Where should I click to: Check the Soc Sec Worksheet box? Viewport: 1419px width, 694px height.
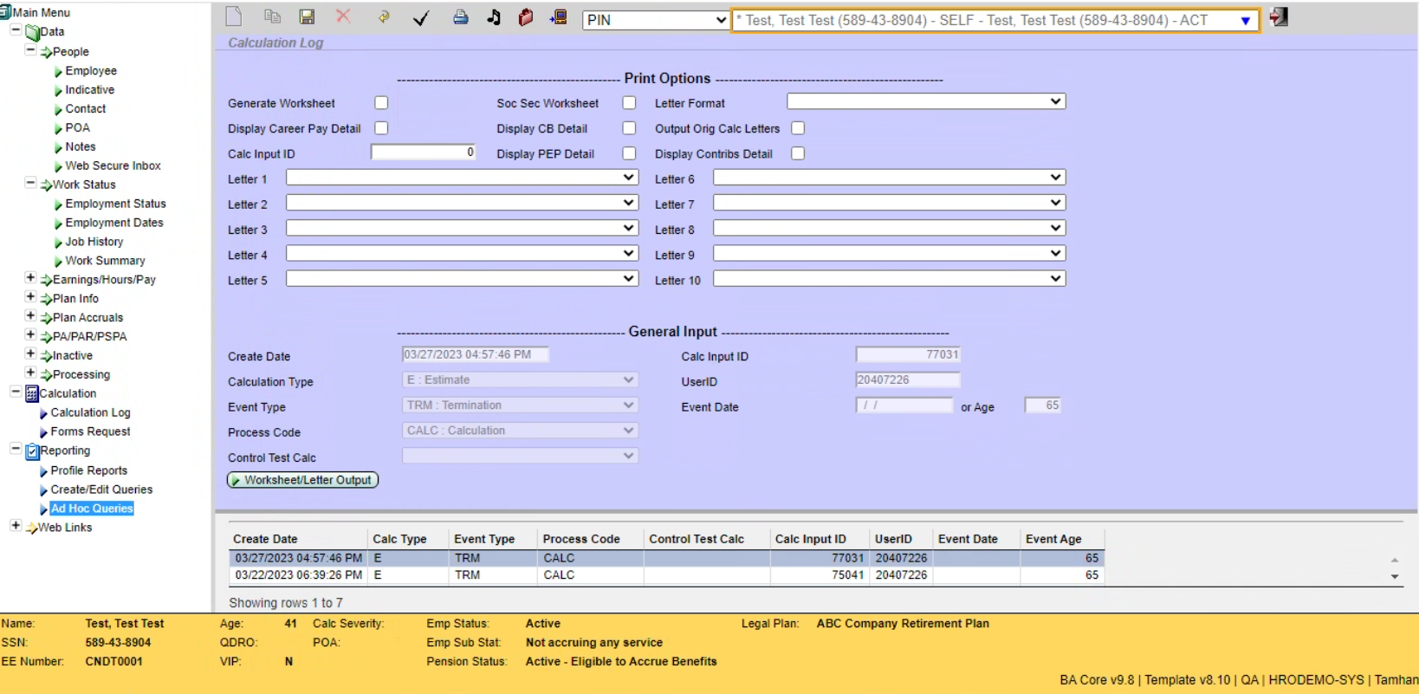[x=629, y=103]
